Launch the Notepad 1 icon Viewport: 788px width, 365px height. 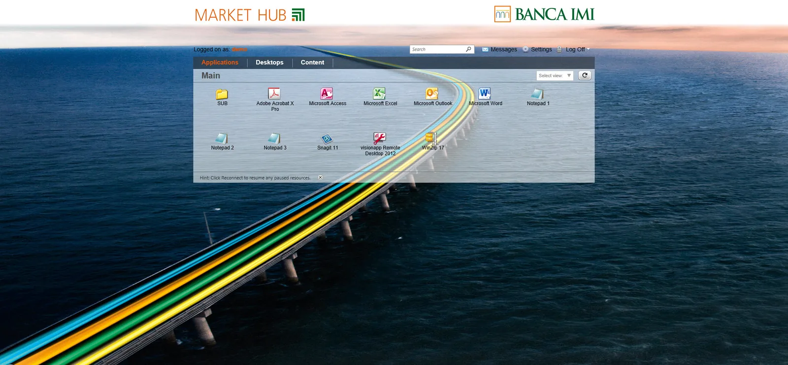point(538,94)
